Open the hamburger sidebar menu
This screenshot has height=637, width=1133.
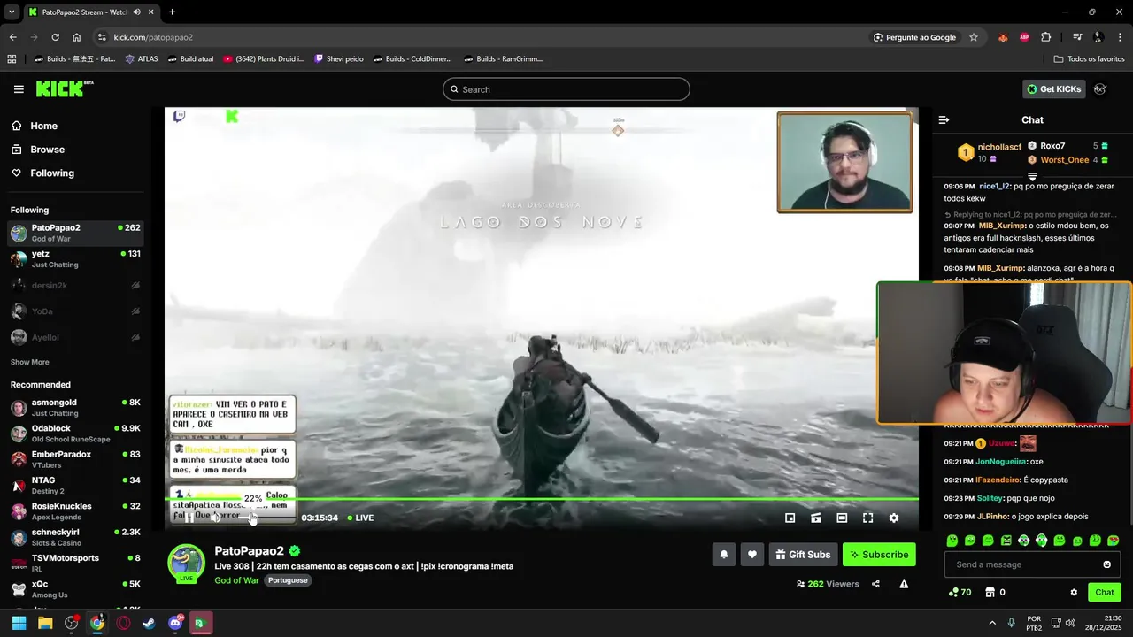[x=19, y=89]
